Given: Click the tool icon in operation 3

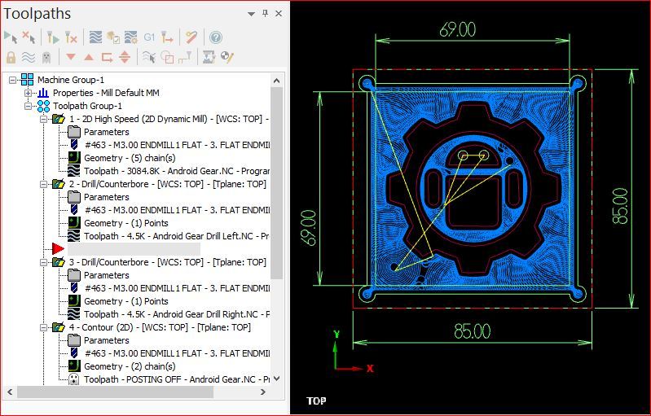Looking at the screenshot, I should [74, 288].
